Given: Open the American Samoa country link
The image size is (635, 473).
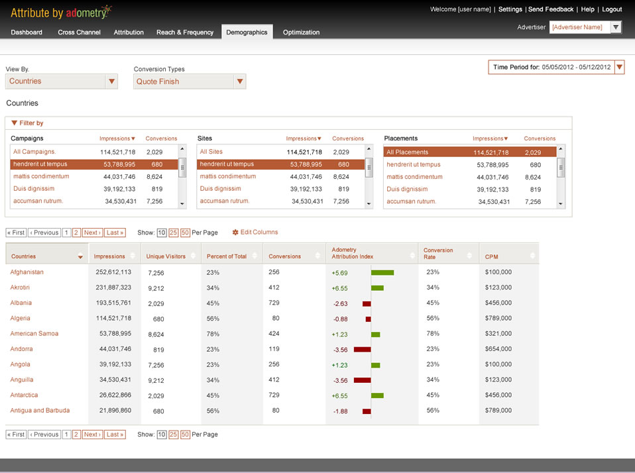Looking at the screenshot, I should (x=34, y=334).
